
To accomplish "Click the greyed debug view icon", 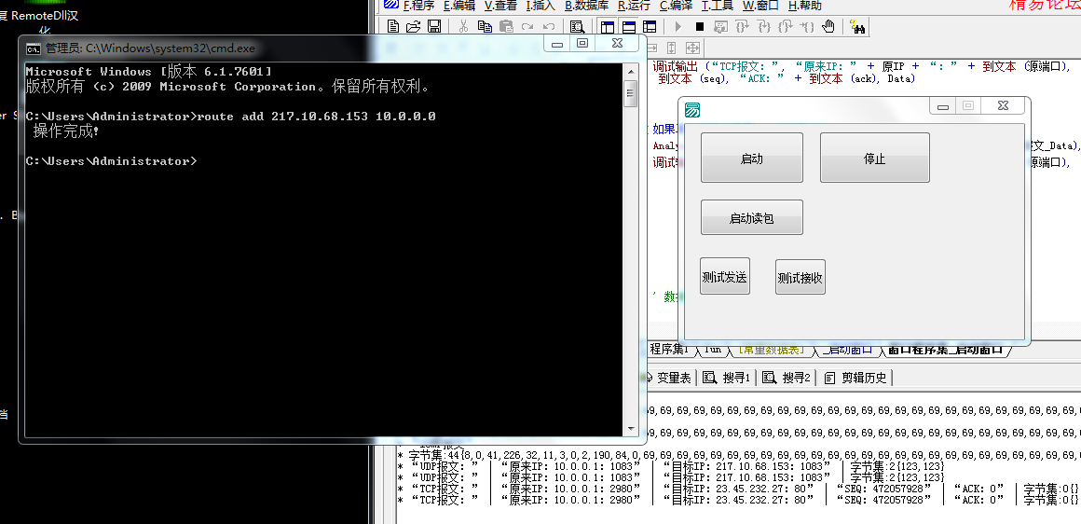I will pos(721,27).
